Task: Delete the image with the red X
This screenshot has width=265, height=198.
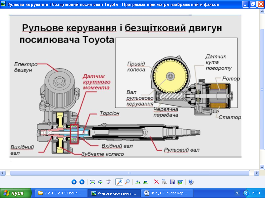Action: (156, 182)
